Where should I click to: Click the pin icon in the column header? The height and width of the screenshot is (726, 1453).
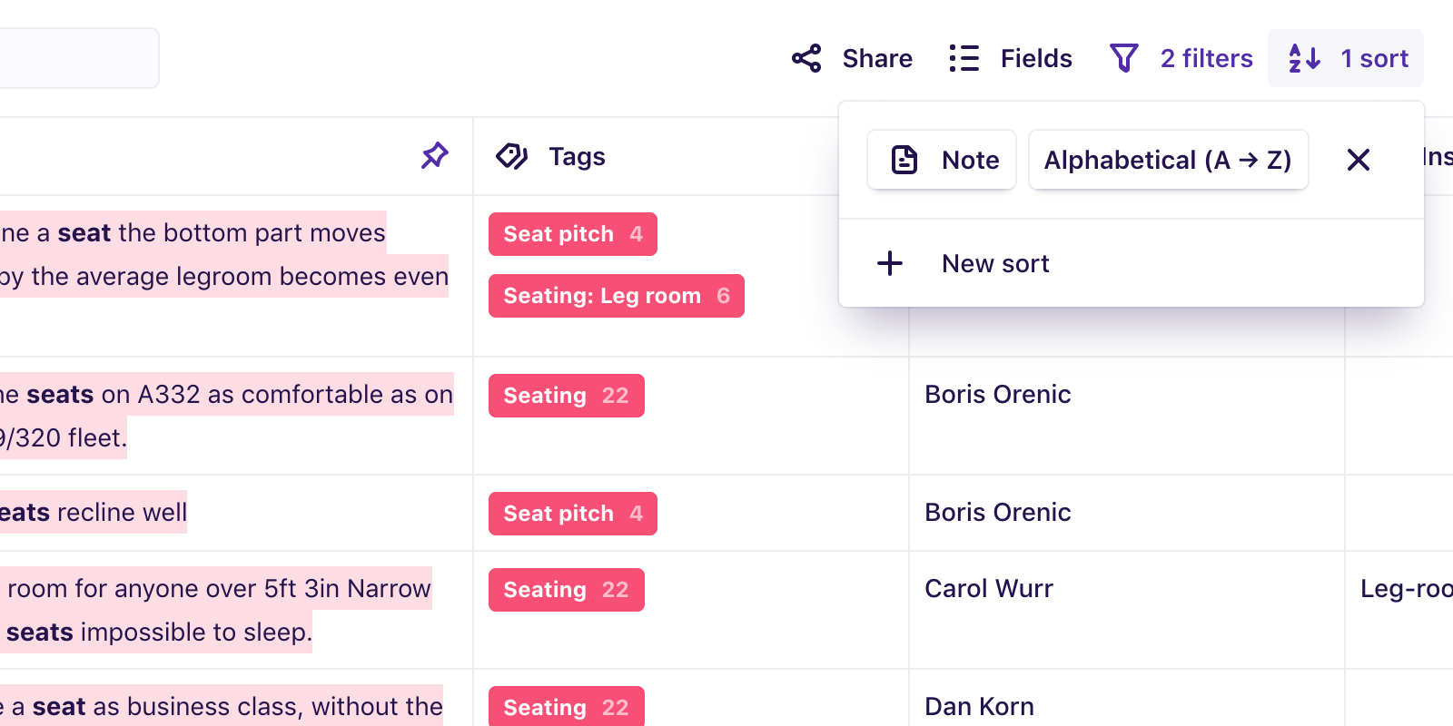pyautogui.click(x=434, y=155)
